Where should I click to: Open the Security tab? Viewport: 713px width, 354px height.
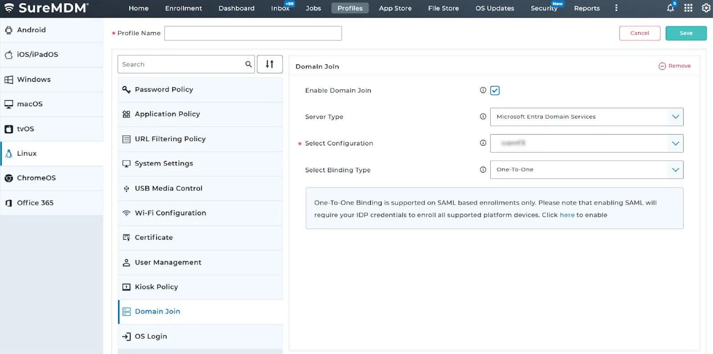(544, 8)
